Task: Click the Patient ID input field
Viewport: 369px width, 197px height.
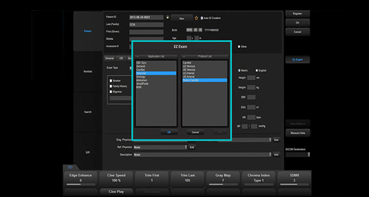Action: [x=146, y=17]
